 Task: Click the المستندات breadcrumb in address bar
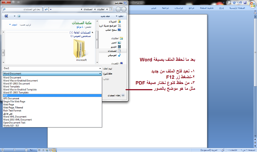(x=88, y=9)
